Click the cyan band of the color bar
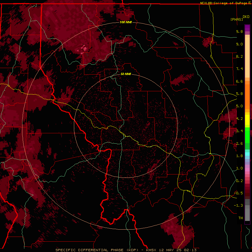252x252 pixels. 247,154
